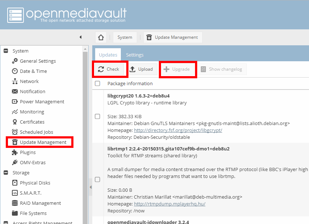This screenshot has height=224, width=309.
Task: Click the General Settings gear icon
Action: pos(15,61)
